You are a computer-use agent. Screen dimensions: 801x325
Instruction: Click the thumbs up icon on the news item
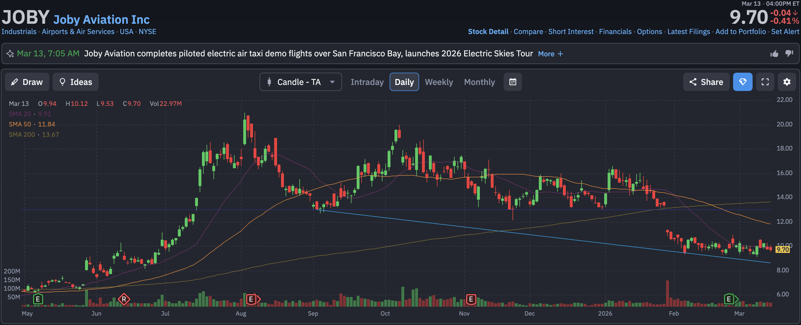pos(774,54)
